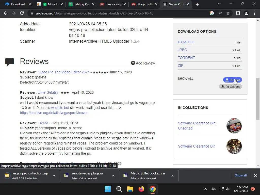
Task: Open ZIP download option
Action: tap(181, 66)
